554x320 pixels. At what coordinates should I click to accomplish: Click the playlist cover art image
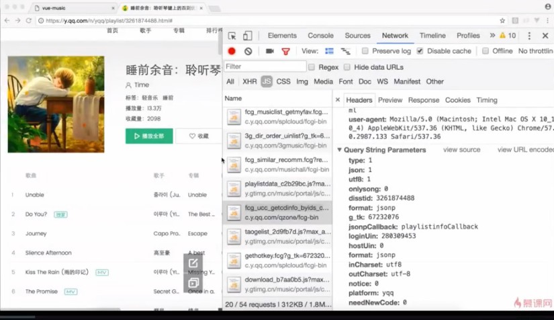(x=56, y=104)
